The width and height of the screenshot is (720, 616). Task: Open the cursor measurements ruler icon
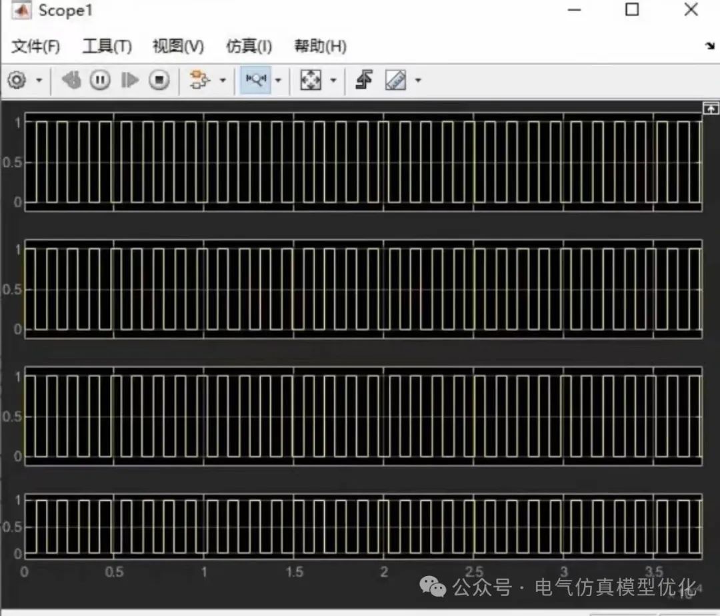[395, 80]
